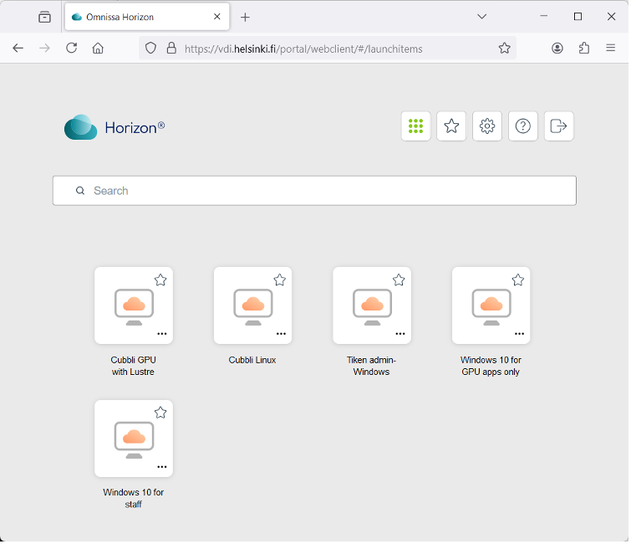Open browser extensions panel
Viewport: 631px width, 544px height.
click(x=586, y=49)
